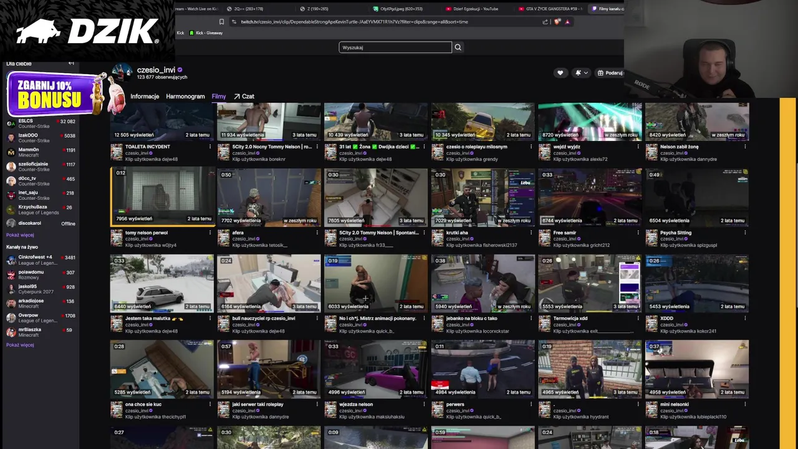Switch to GTA V ŻYCIE GANGSTERA tab
Image resolution: width=798 pixels, height=449 pixels.
[x=550, y=9]
